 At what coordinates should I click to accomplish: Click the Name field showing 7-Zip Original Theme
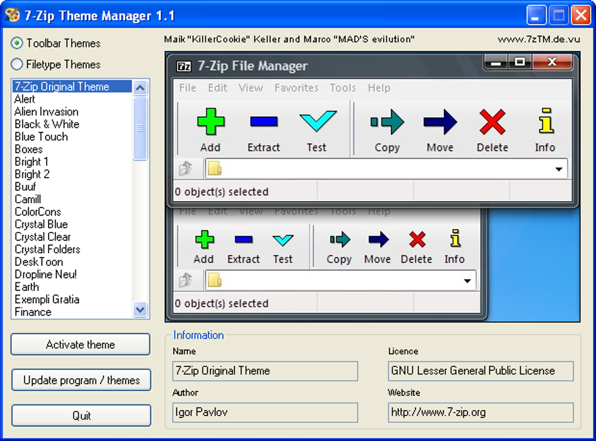tap(265, 371)
